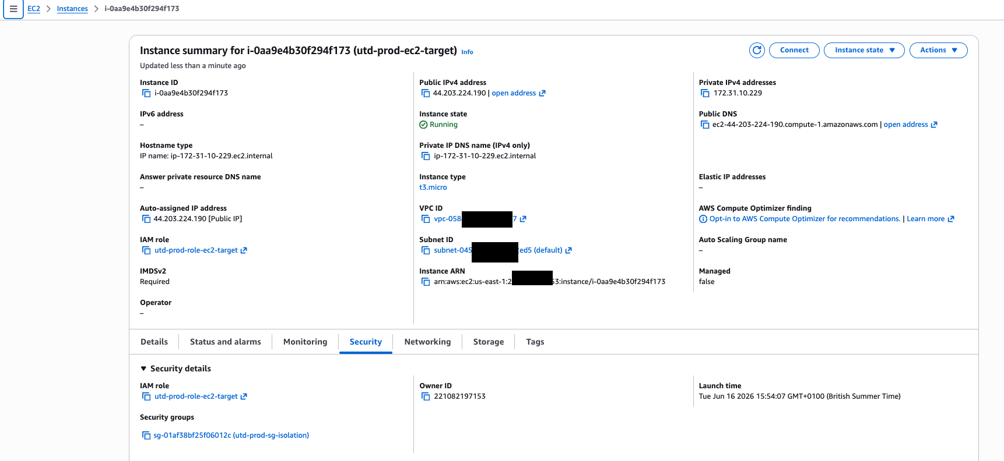Open external icon next to summary IAM role

click(x=244, y=250)
